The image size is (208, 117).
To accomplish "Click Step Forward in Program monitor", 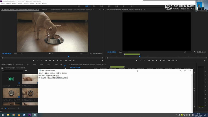I will pyautogui.click(x=160, y=60).
